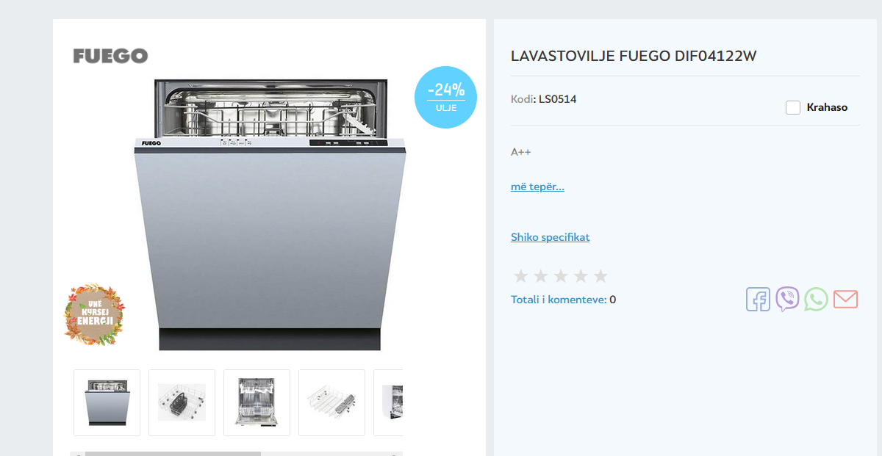Expand description with më tepër link

(x=537, y=187)
